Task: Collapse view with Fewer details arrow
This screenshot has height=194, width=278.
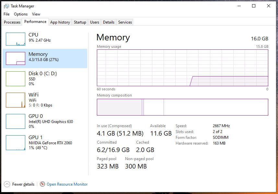Action: (x=7, y=184)
